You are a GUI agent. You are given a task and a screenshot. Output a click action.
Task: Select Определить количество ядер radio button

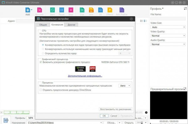click(x=43, y=53)
